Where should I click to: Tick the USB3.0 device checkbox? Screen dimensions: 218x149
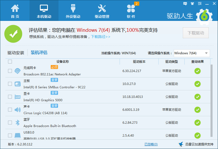point(10,135)
